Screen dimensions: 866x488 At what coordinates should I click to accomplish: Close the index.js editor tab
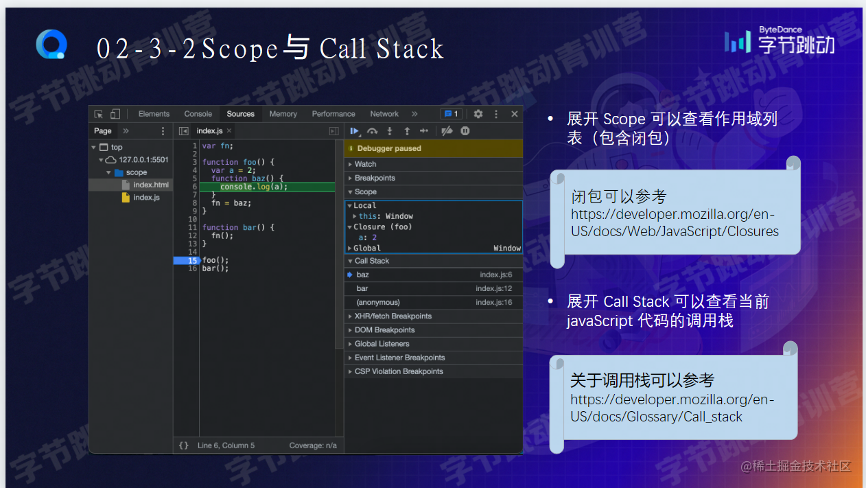pyautogui.click(x=229, y=131)
